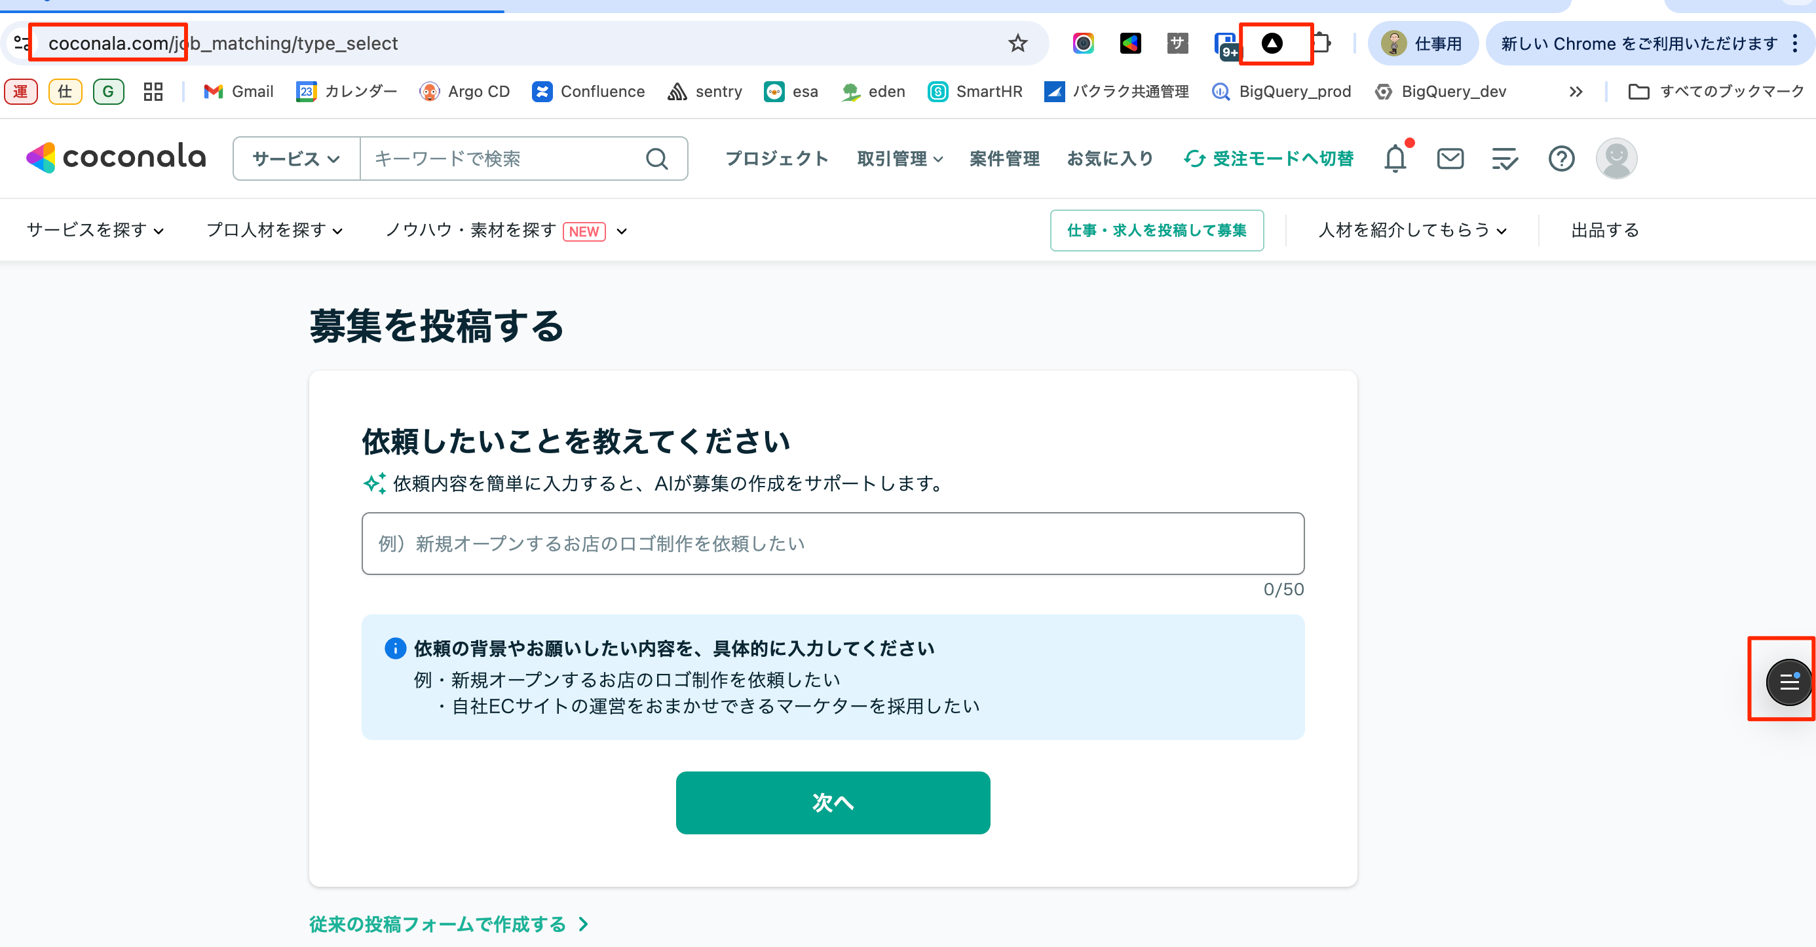1816x947 pixels.
Task: Open the サービス search category dropdown
Action: coord(296,158)
